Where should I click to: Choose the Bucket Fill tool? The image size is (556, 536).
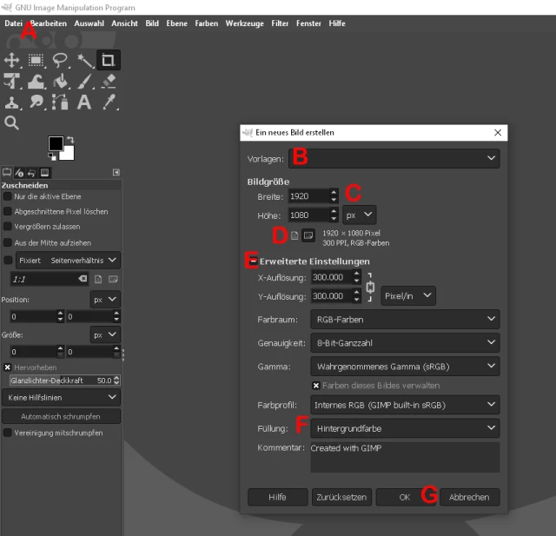pos(61,82)
